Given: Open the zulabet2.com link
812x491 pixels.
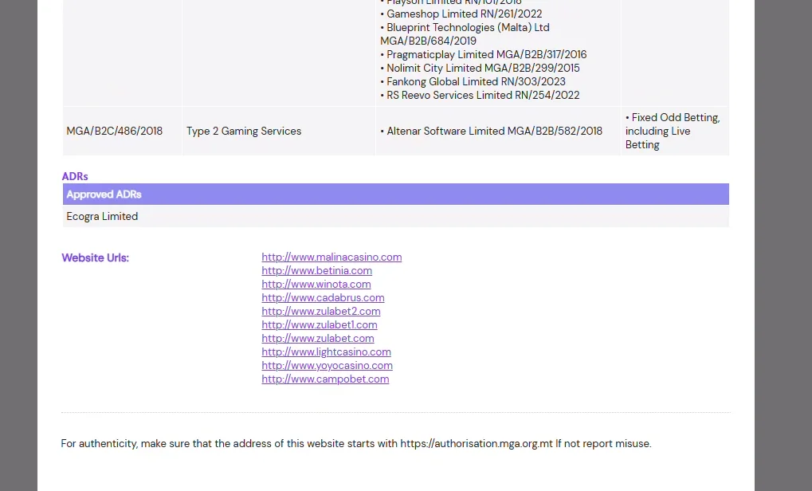Looking at the screenshot, I should coord(320,311).
